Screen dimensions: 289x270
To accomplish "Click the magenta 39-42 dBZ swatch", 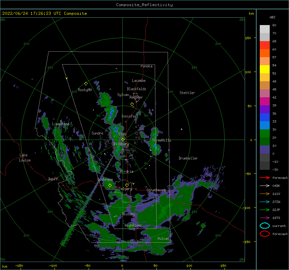I will point(265,101).
